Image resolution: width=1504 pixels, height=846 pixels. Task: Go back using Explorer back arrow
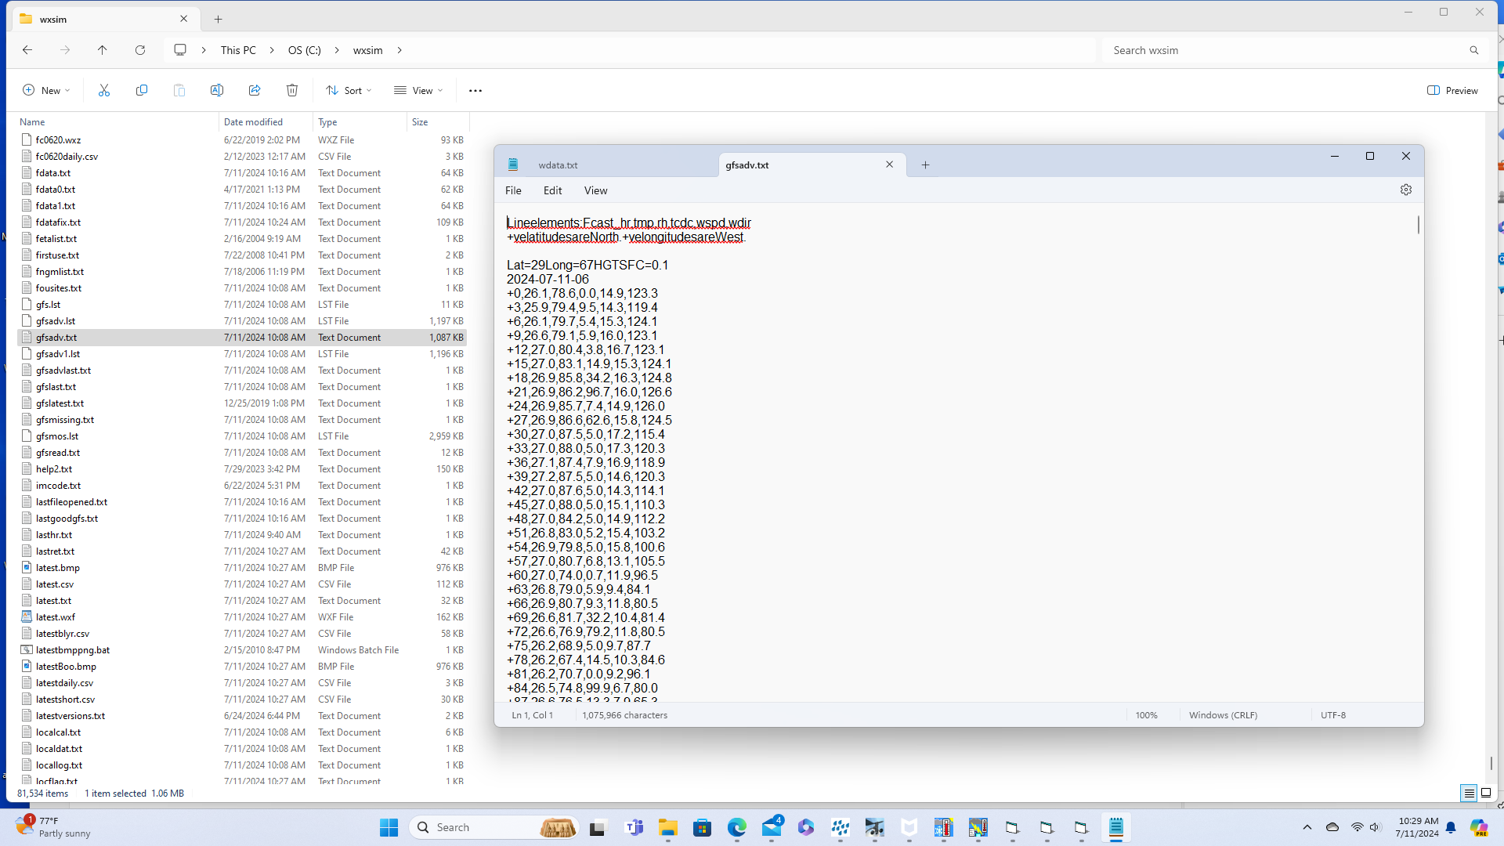tap(27, 50)
